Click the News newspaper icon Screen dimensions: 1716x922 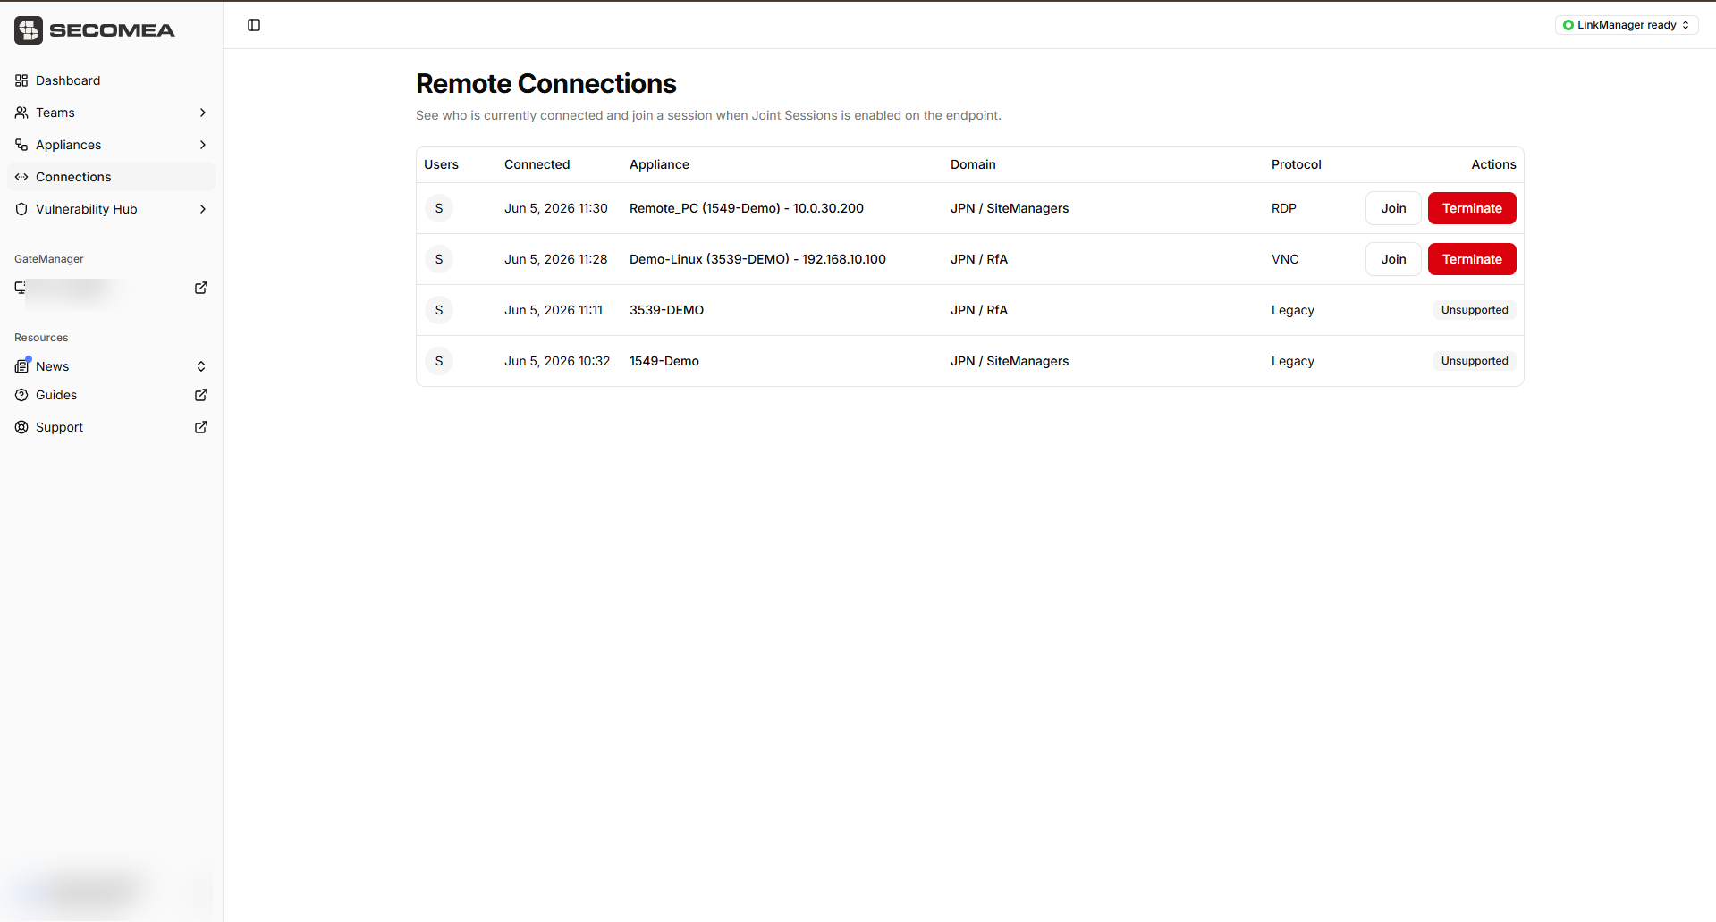[21, 366]
